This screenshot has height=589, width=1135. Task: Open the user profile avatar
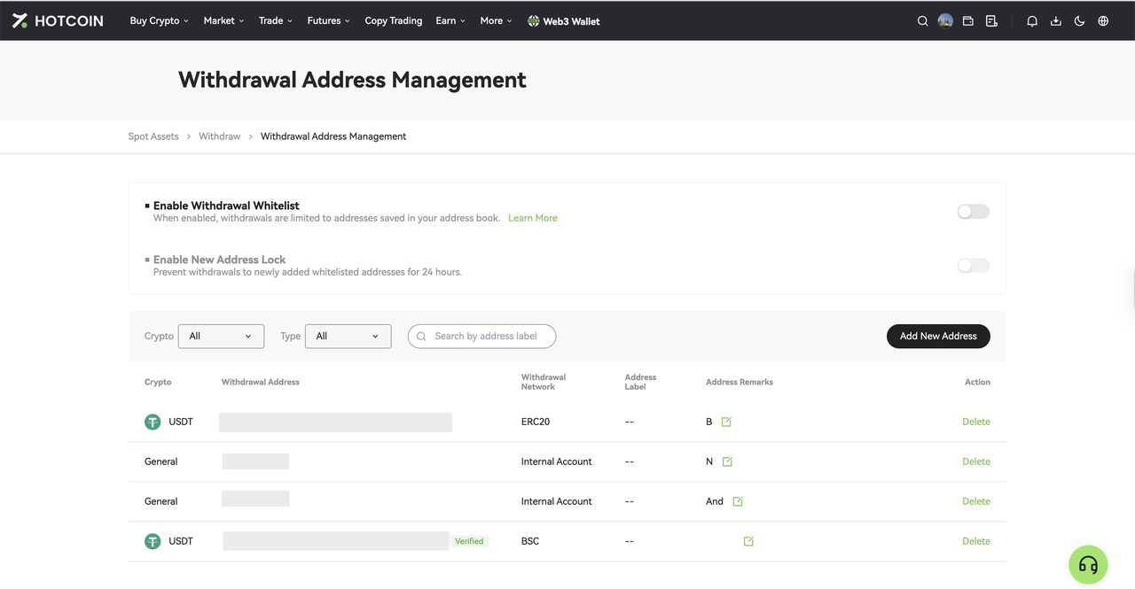coord(945,21)
